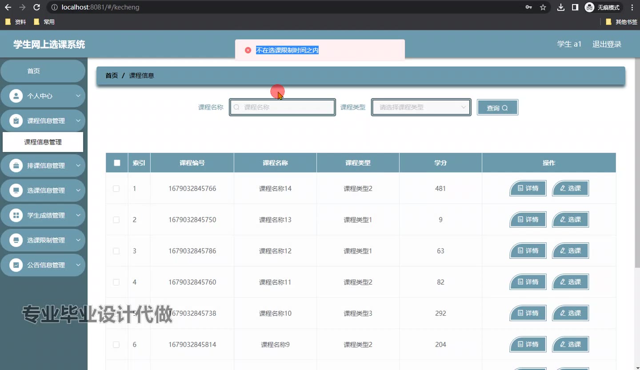Click the 排课信息管理 briefcase icon
640x370 pixels.
pyautogui.click(x=16, y=166)
